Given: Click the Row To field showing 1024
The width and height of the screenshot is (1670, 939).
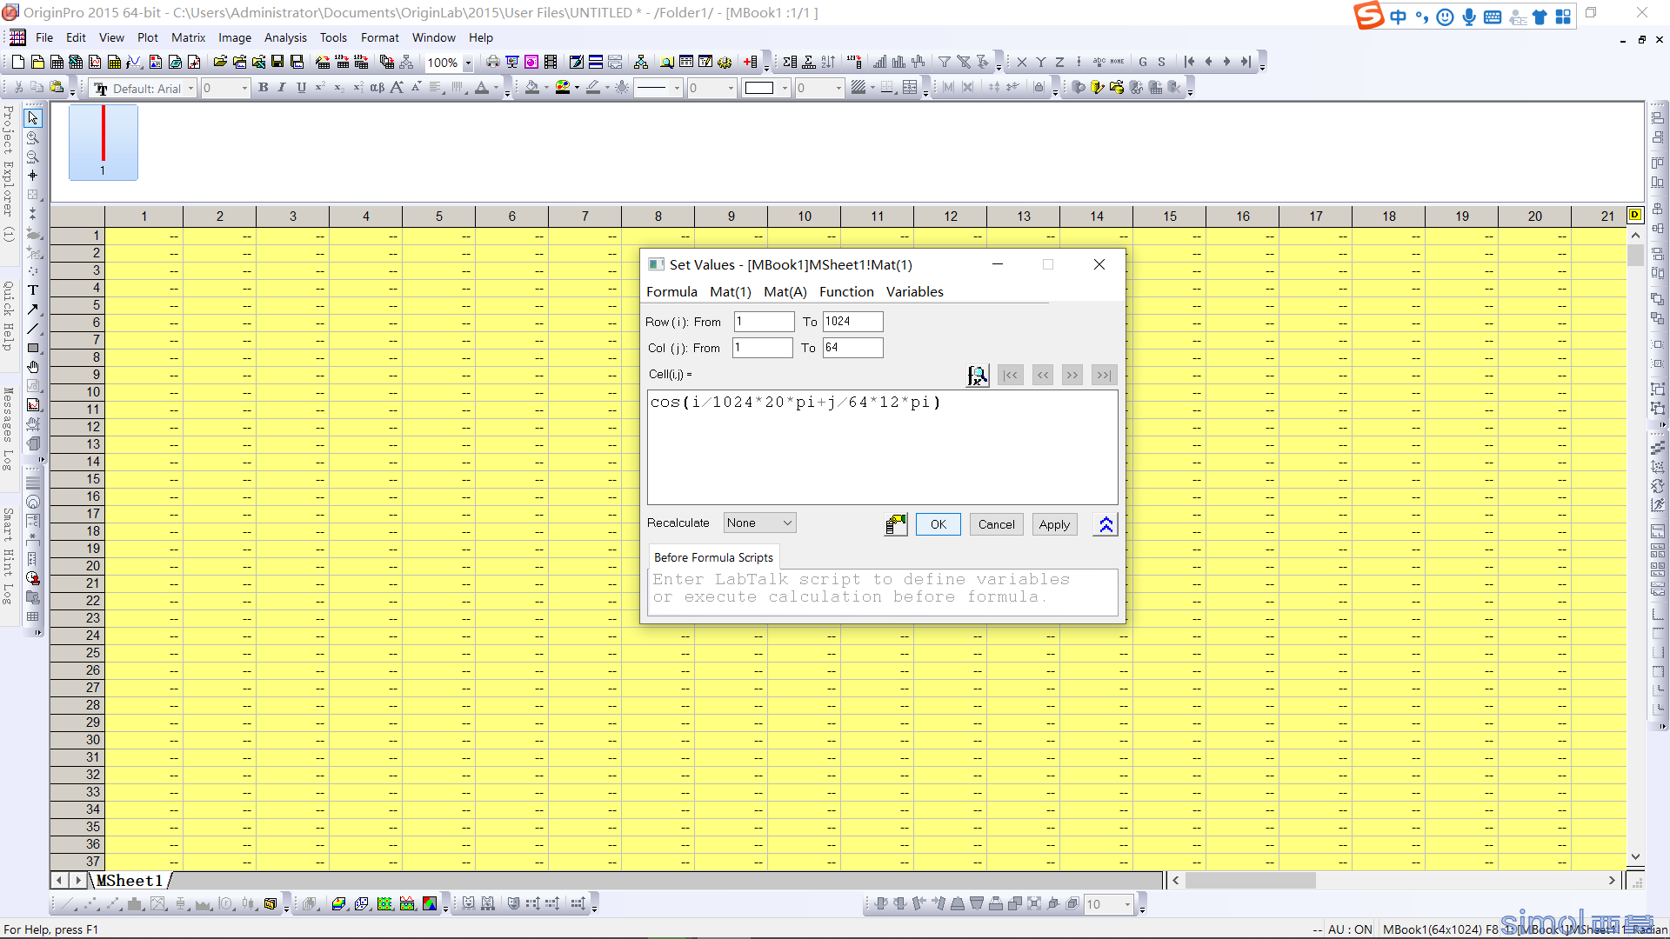Looking at the screenshot, I should coord(853,322).
